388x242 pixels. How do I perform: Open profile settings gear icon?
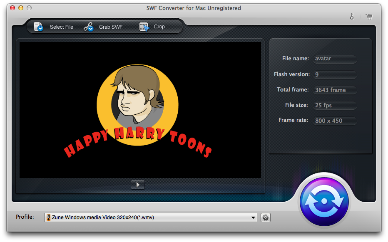[266, 217]
